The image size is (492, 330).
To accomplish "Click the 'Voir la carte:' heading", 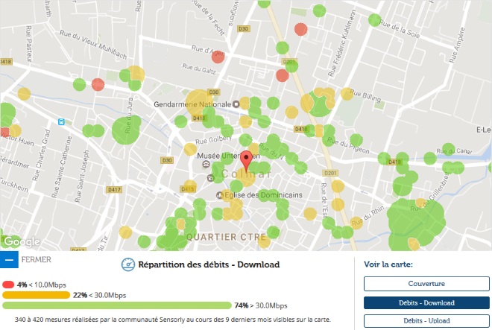I will (x=388, y=264).
